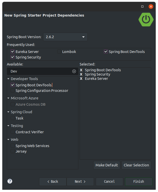Screen dimensions: 158x192
Task: Check Spring Web Services
Action: 13,146
